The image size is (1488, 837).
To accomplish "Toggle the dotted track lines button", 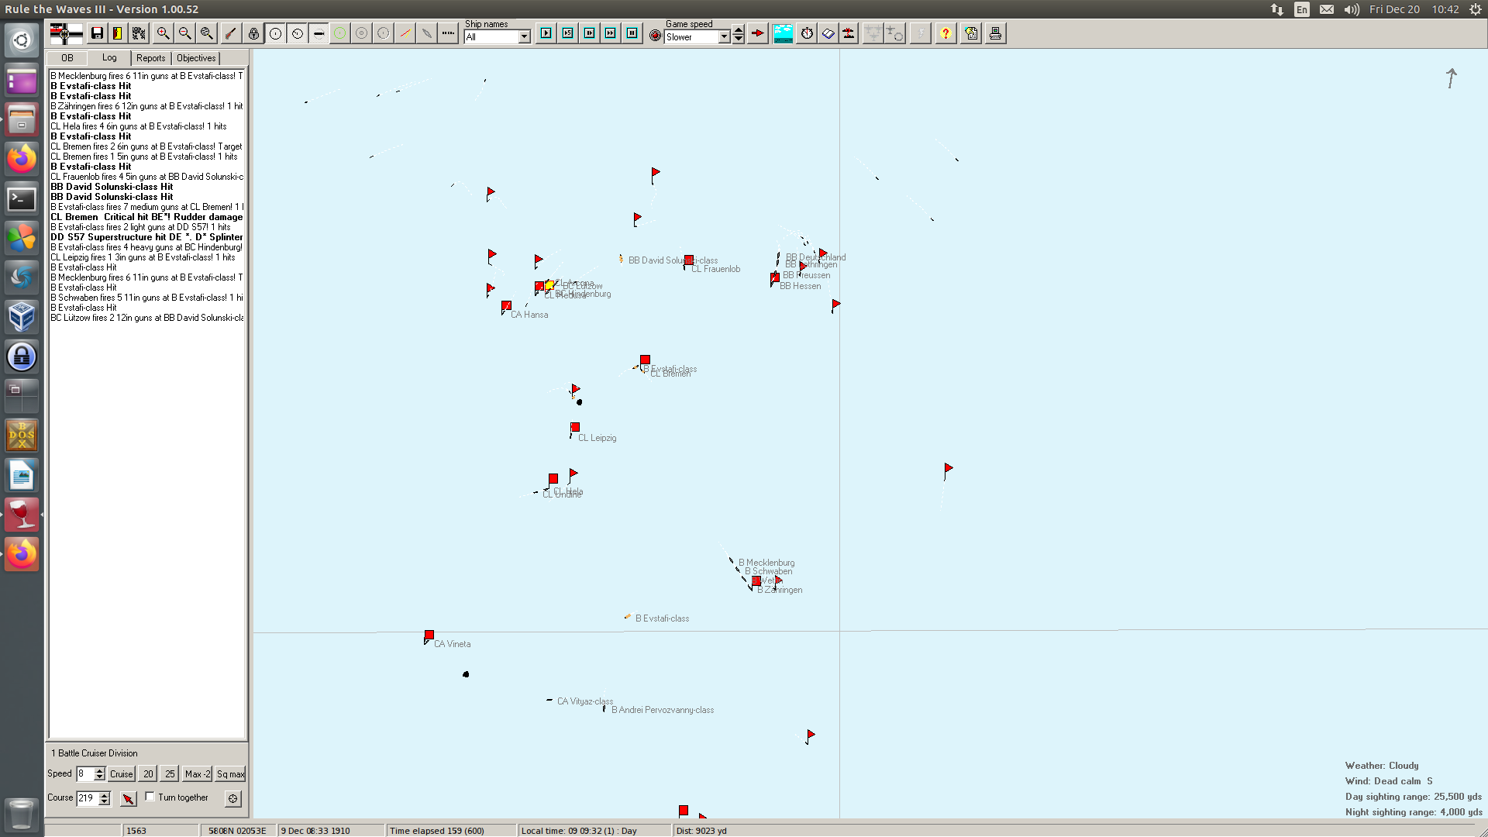I will tap(448, 33).
